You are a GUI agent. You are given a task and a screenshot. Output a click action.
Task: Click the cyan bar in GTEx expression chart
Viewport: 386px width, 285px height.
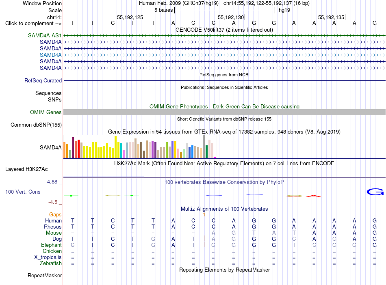(x=121, y=150)
